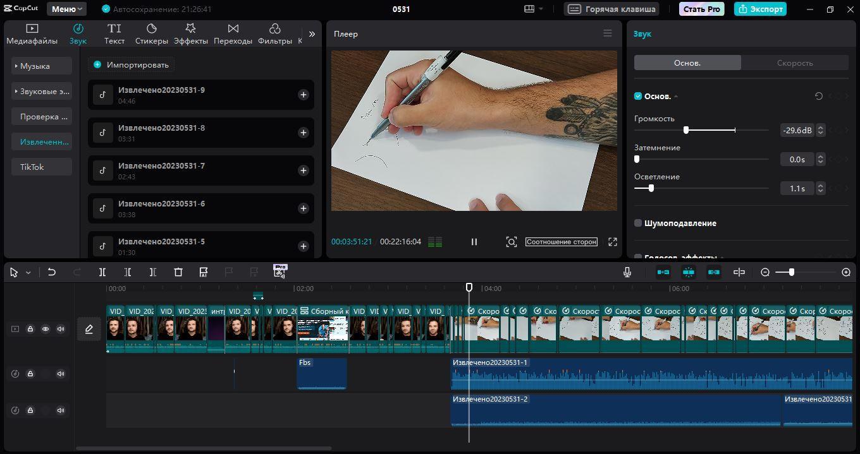This screenshot has height=454, width=860.
Task: Click the microphone voiceover record icon
Action: 627,272
